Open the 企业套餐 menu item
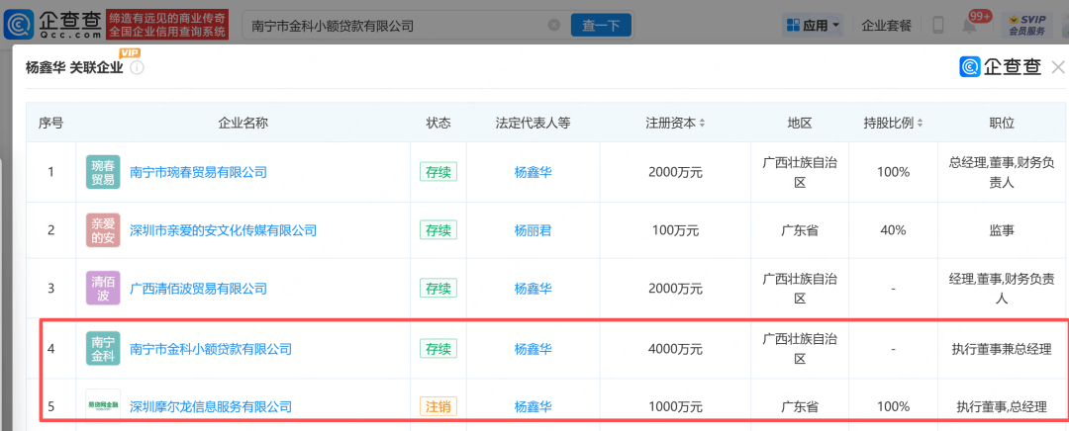This screenshot has width=1069, height=431. [x=886, y=26]
